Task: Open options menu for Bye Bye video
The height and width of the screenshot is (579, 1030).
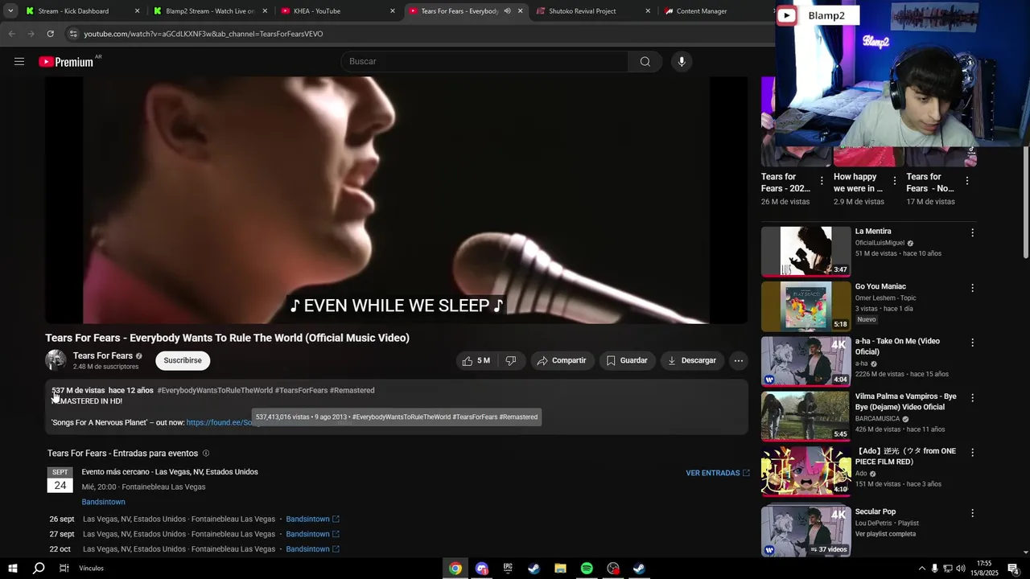Action: tap(972, 397)
